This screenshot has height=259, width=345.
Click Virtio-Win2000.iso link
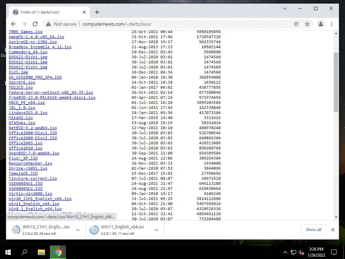[x=30, y=194]
